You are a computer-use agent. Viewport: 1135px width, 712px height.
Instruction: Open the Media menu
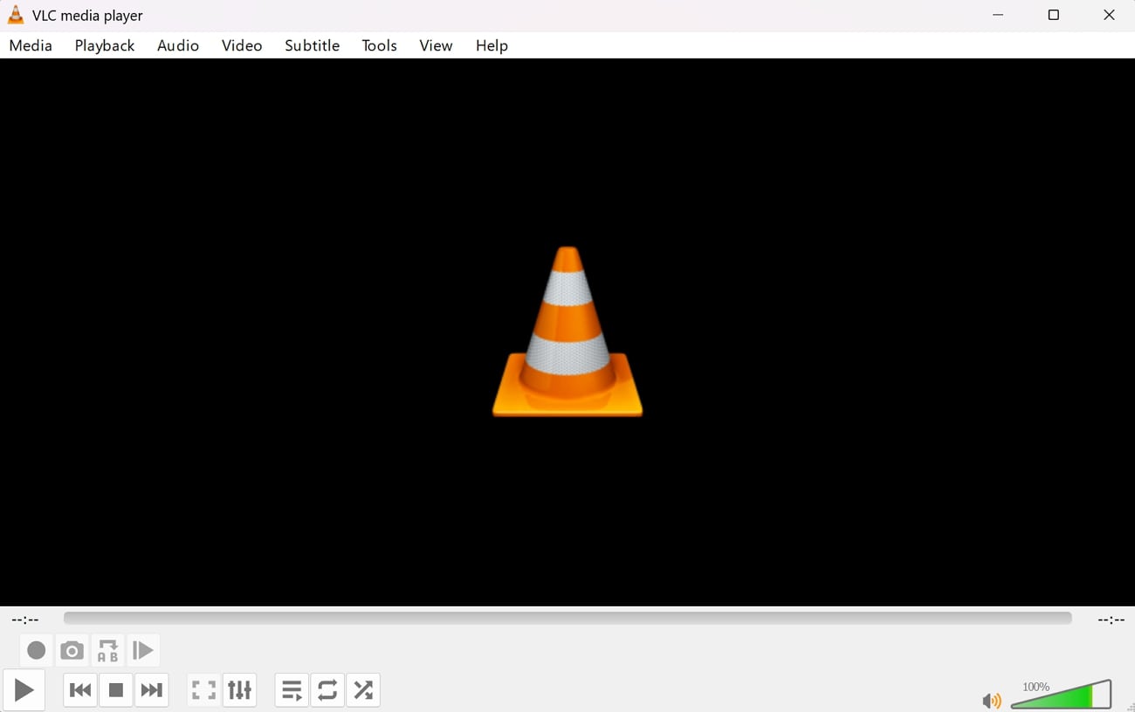tap(31, 45)
